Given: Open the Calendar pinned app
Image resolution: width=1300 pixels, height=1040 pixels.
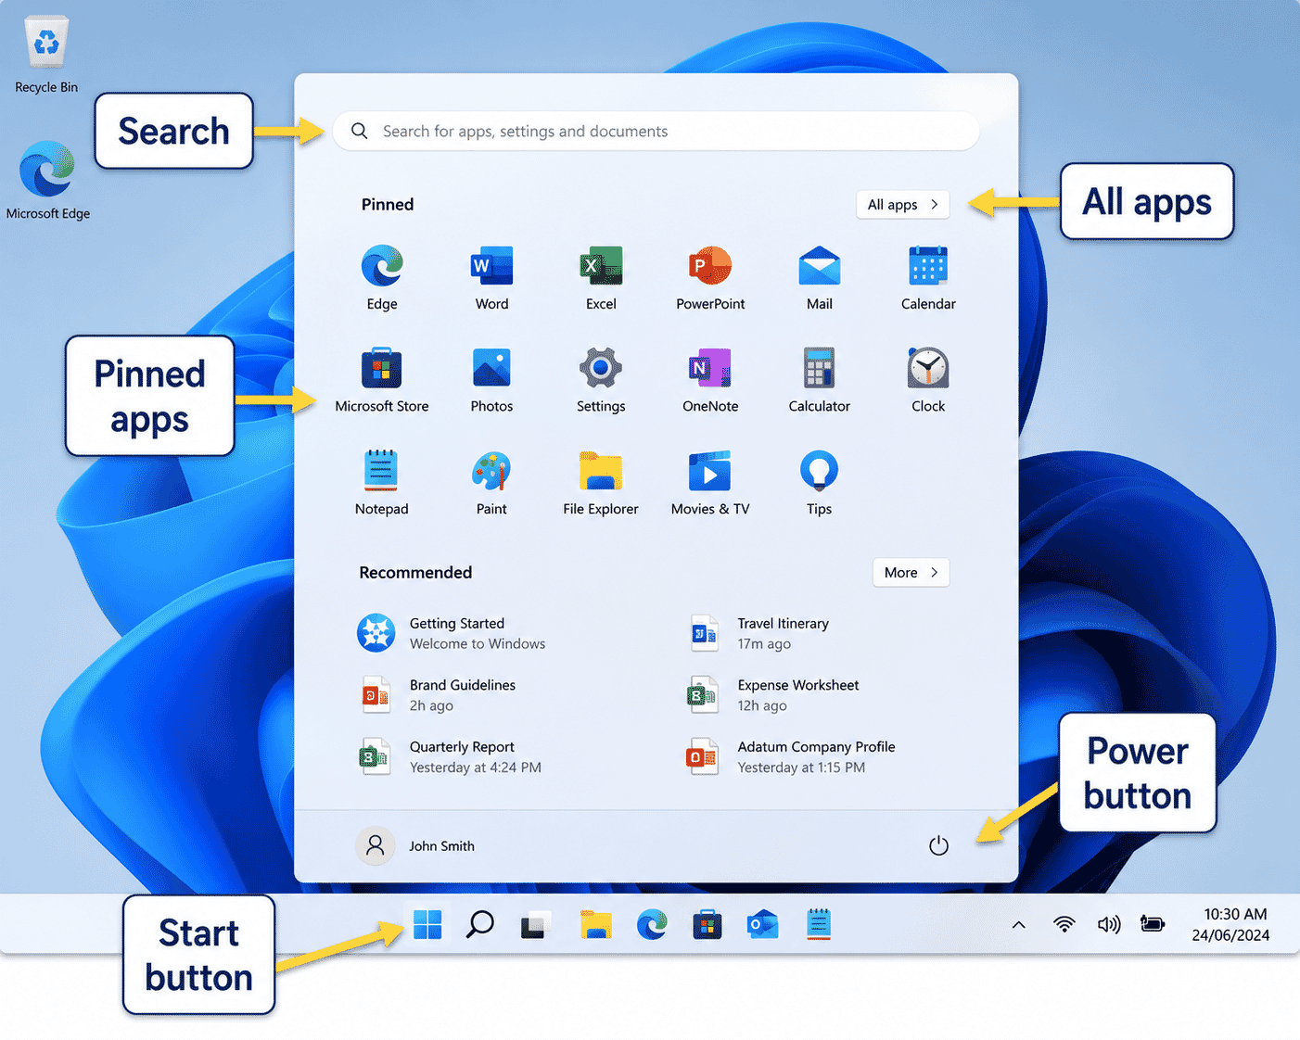Looking at the screenshot, I should [x=928, y=277].
